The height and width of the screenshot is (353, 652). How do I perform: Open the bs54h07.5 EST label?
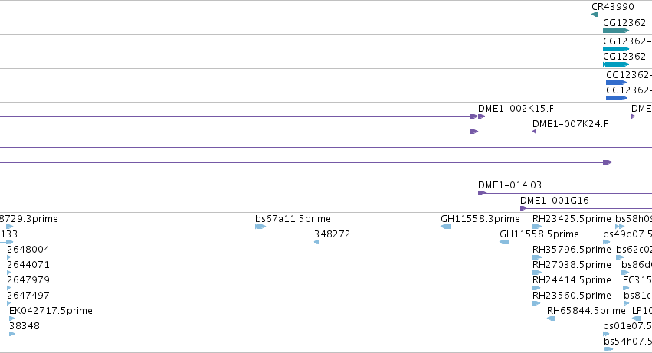coord(627,342)
